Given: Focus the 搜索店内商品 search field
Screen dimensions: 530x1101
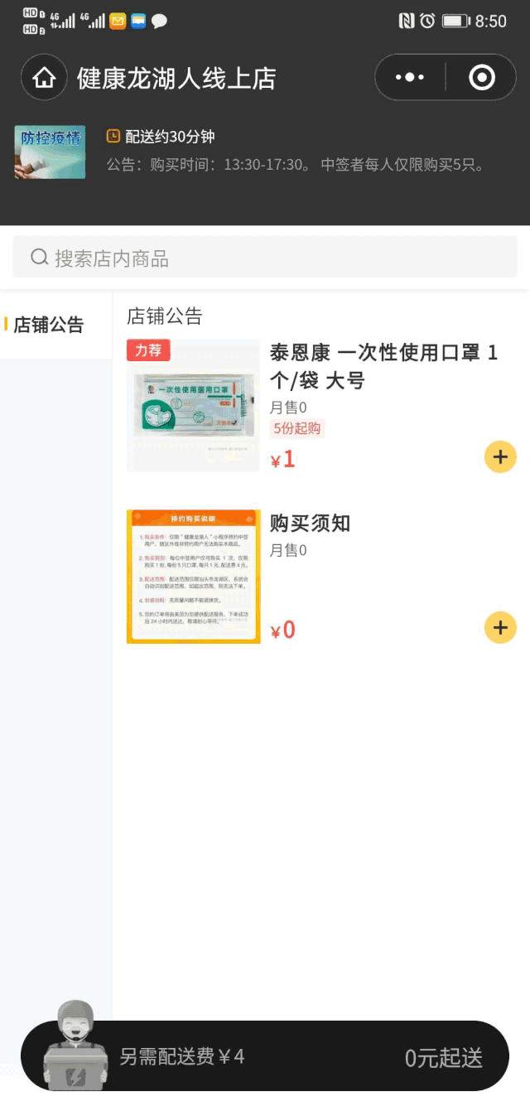Looking at the screenshot, I should coord(265,258).
